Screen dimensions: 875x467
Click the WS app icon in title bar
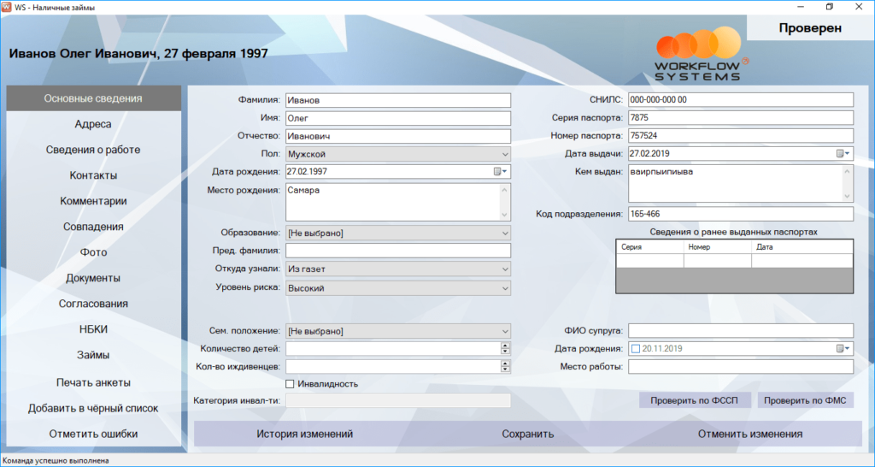pyautogui.click(x=8, y=7)
